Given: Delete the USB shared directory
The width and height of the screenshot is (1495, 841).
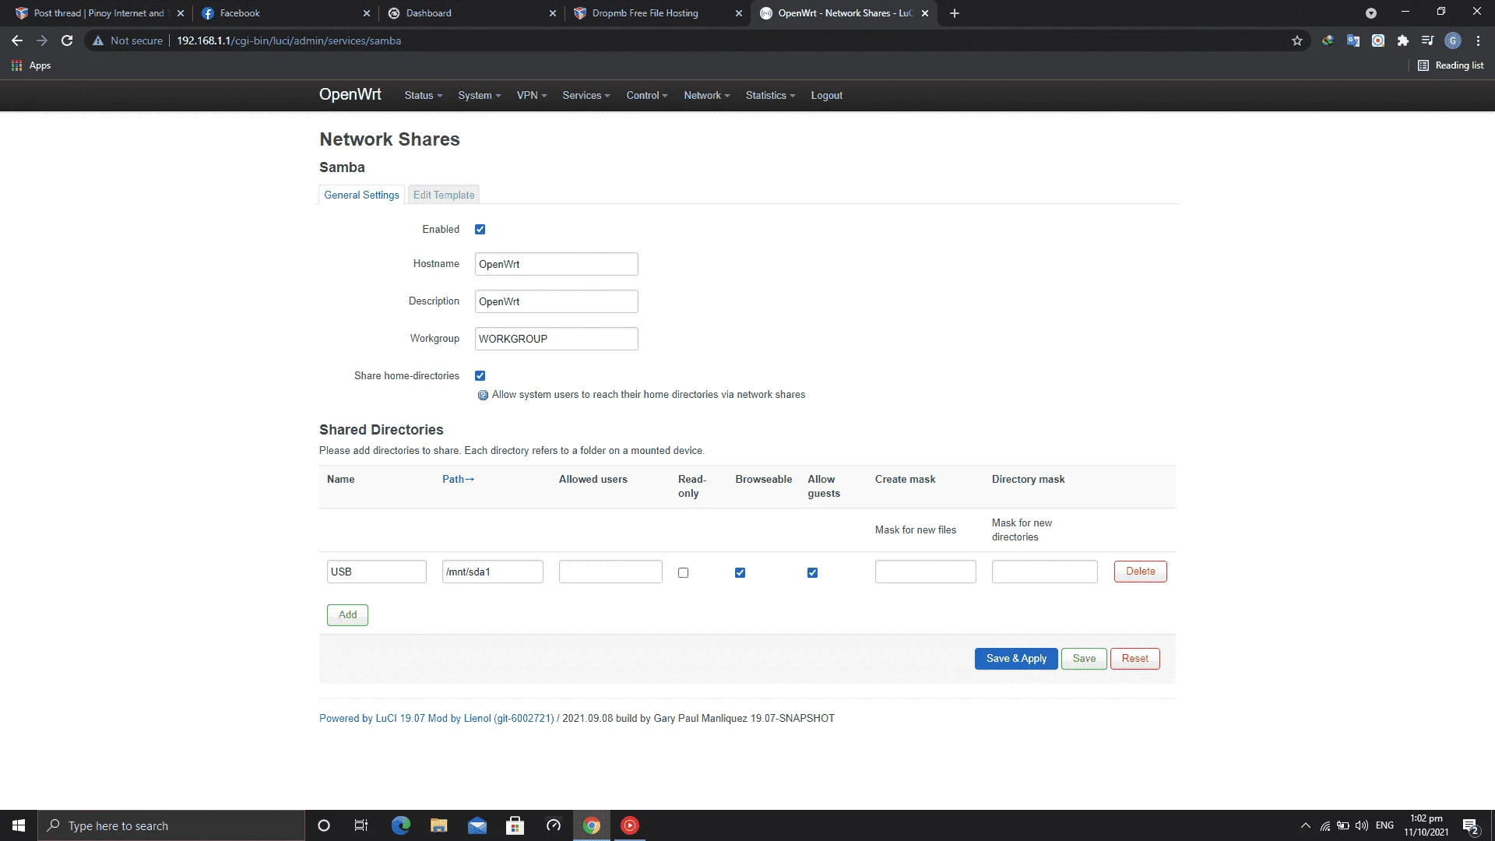Looking at the screenshot, I should [1141, 572].
